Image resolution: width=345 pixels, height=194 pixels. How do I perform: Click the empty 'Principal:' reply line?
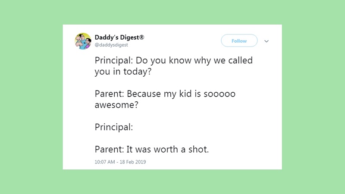point(114,127)
